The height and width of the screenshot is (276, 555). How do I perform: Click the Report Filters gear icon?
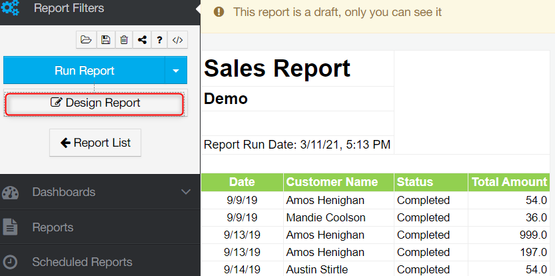tap(10, 8)
